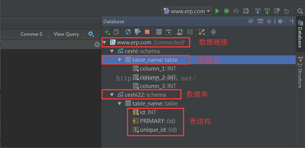305x148 pixels.
Task: Select column_1: INT
Action: pyautogui.click(x=154, y=69)
